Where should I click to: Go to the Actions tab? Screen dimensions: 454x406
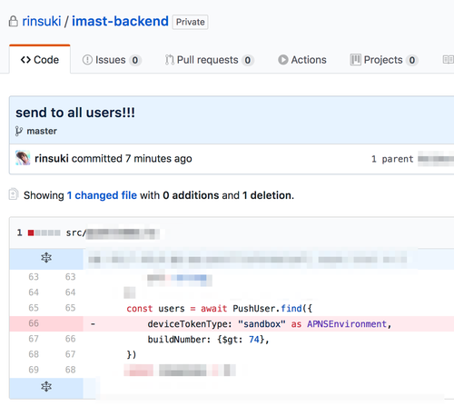pyautogui.click(x=302, y=60)
